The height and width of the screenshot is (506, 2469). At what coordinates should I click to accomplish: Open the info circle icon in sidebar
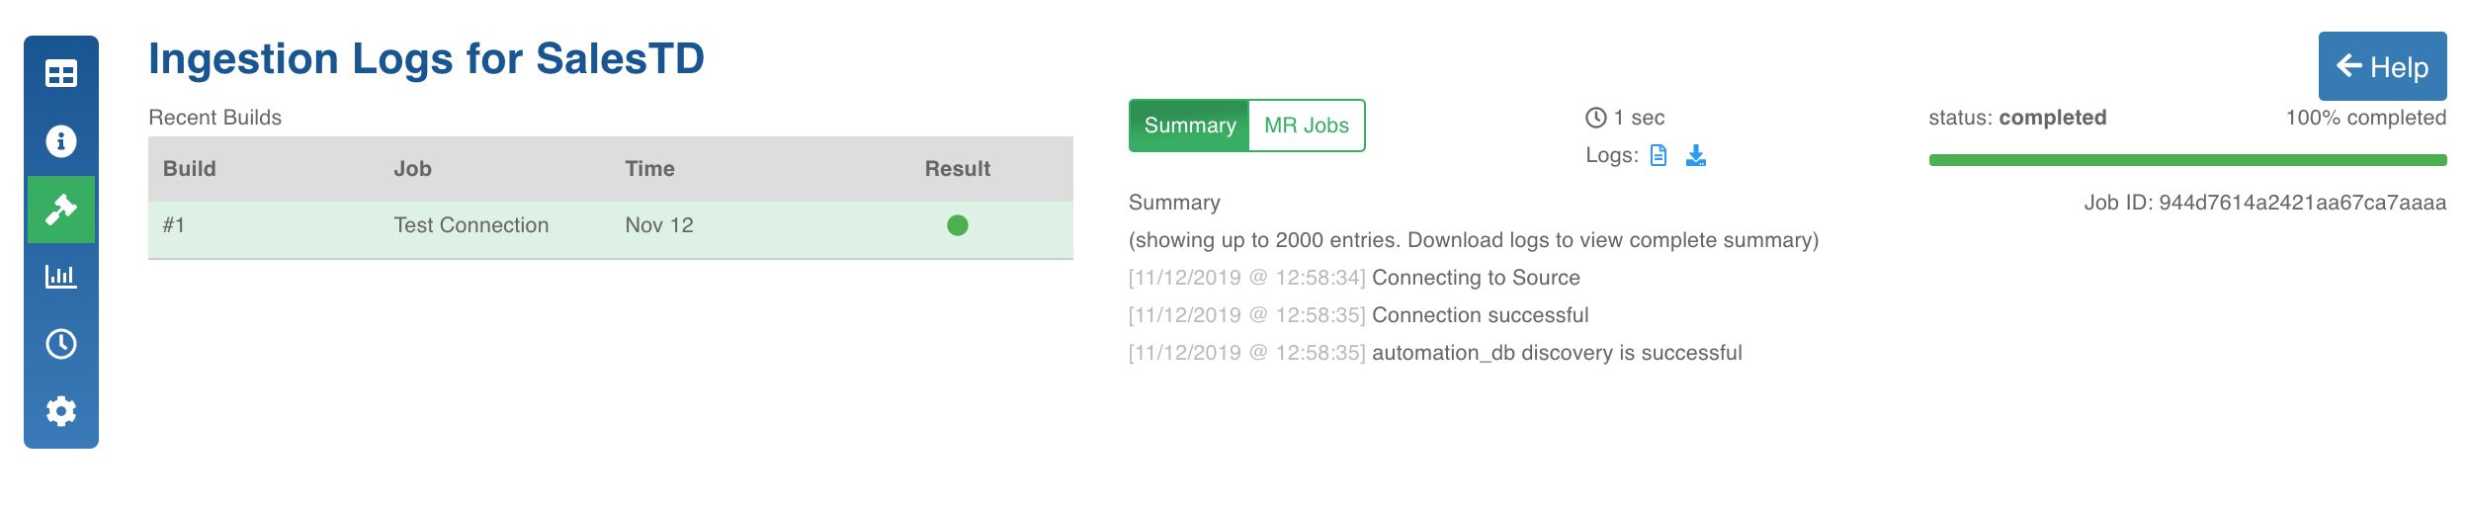coord(61,141)
